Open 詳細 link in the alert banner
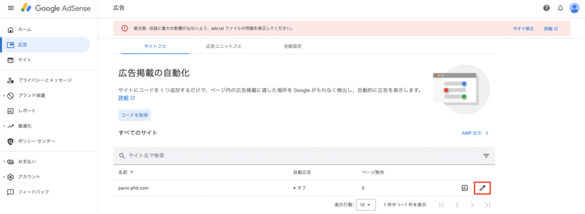585x214 pixels. pyautogui.click(x=551, y=28)
